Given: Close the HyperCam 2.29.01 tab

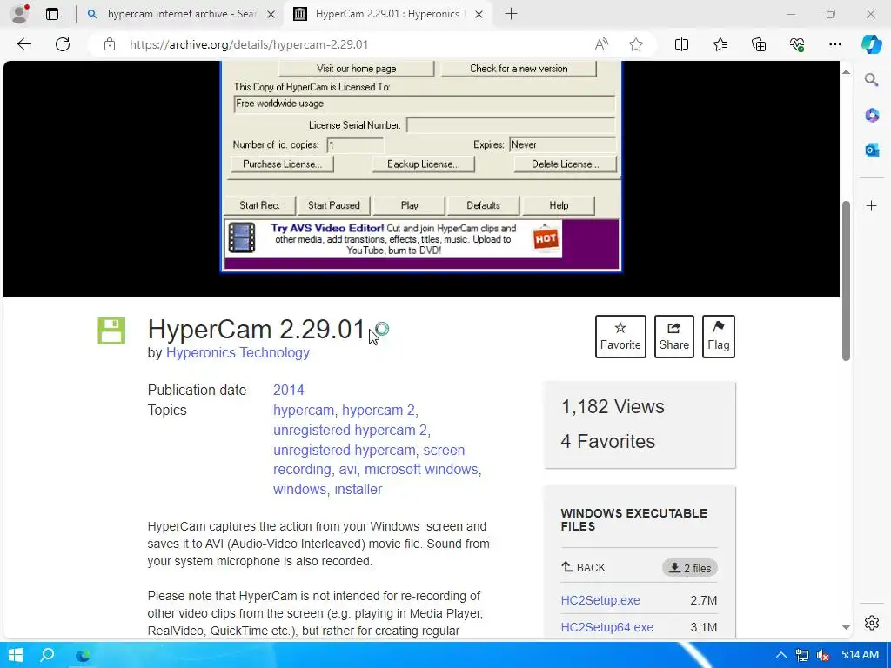Looking at the screenshot, I should (x=479, y=14).
